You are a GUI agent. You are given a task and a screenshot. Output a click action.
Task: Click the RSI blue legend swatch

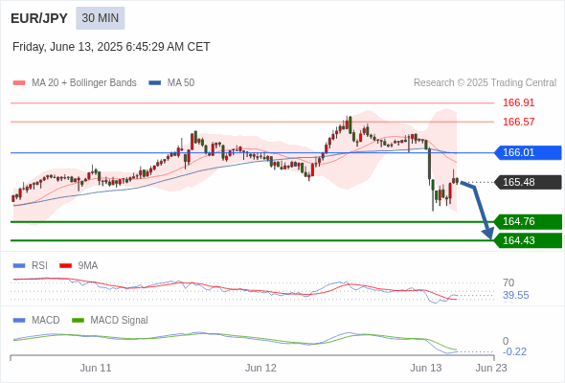[19, 266]
